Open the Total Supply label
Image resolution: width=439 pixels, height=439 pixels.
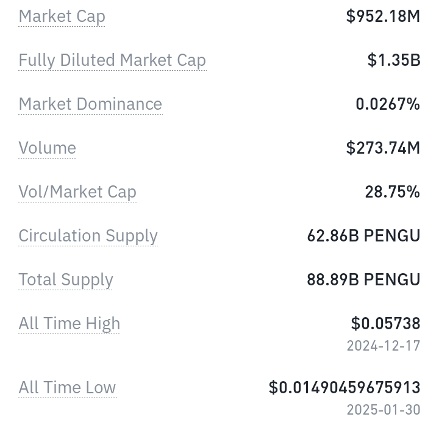click(65, 280)
